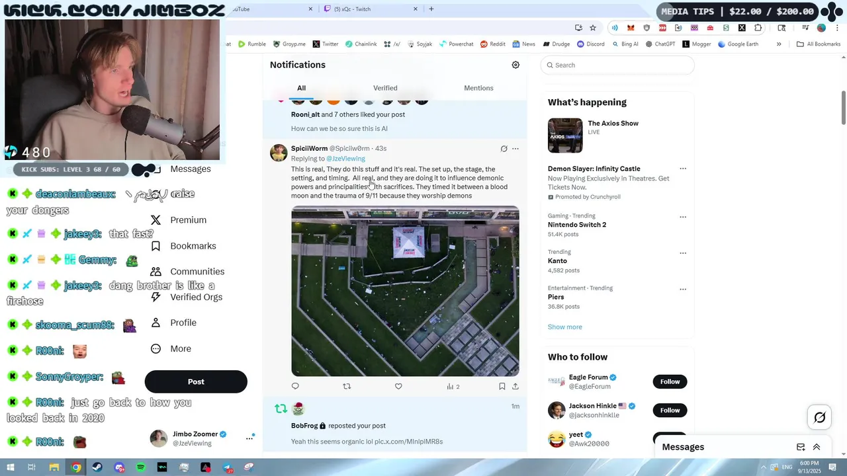Open Telegram from the taskbar
Viewport: 847px width, 476px height.
[x=228, y=467]
